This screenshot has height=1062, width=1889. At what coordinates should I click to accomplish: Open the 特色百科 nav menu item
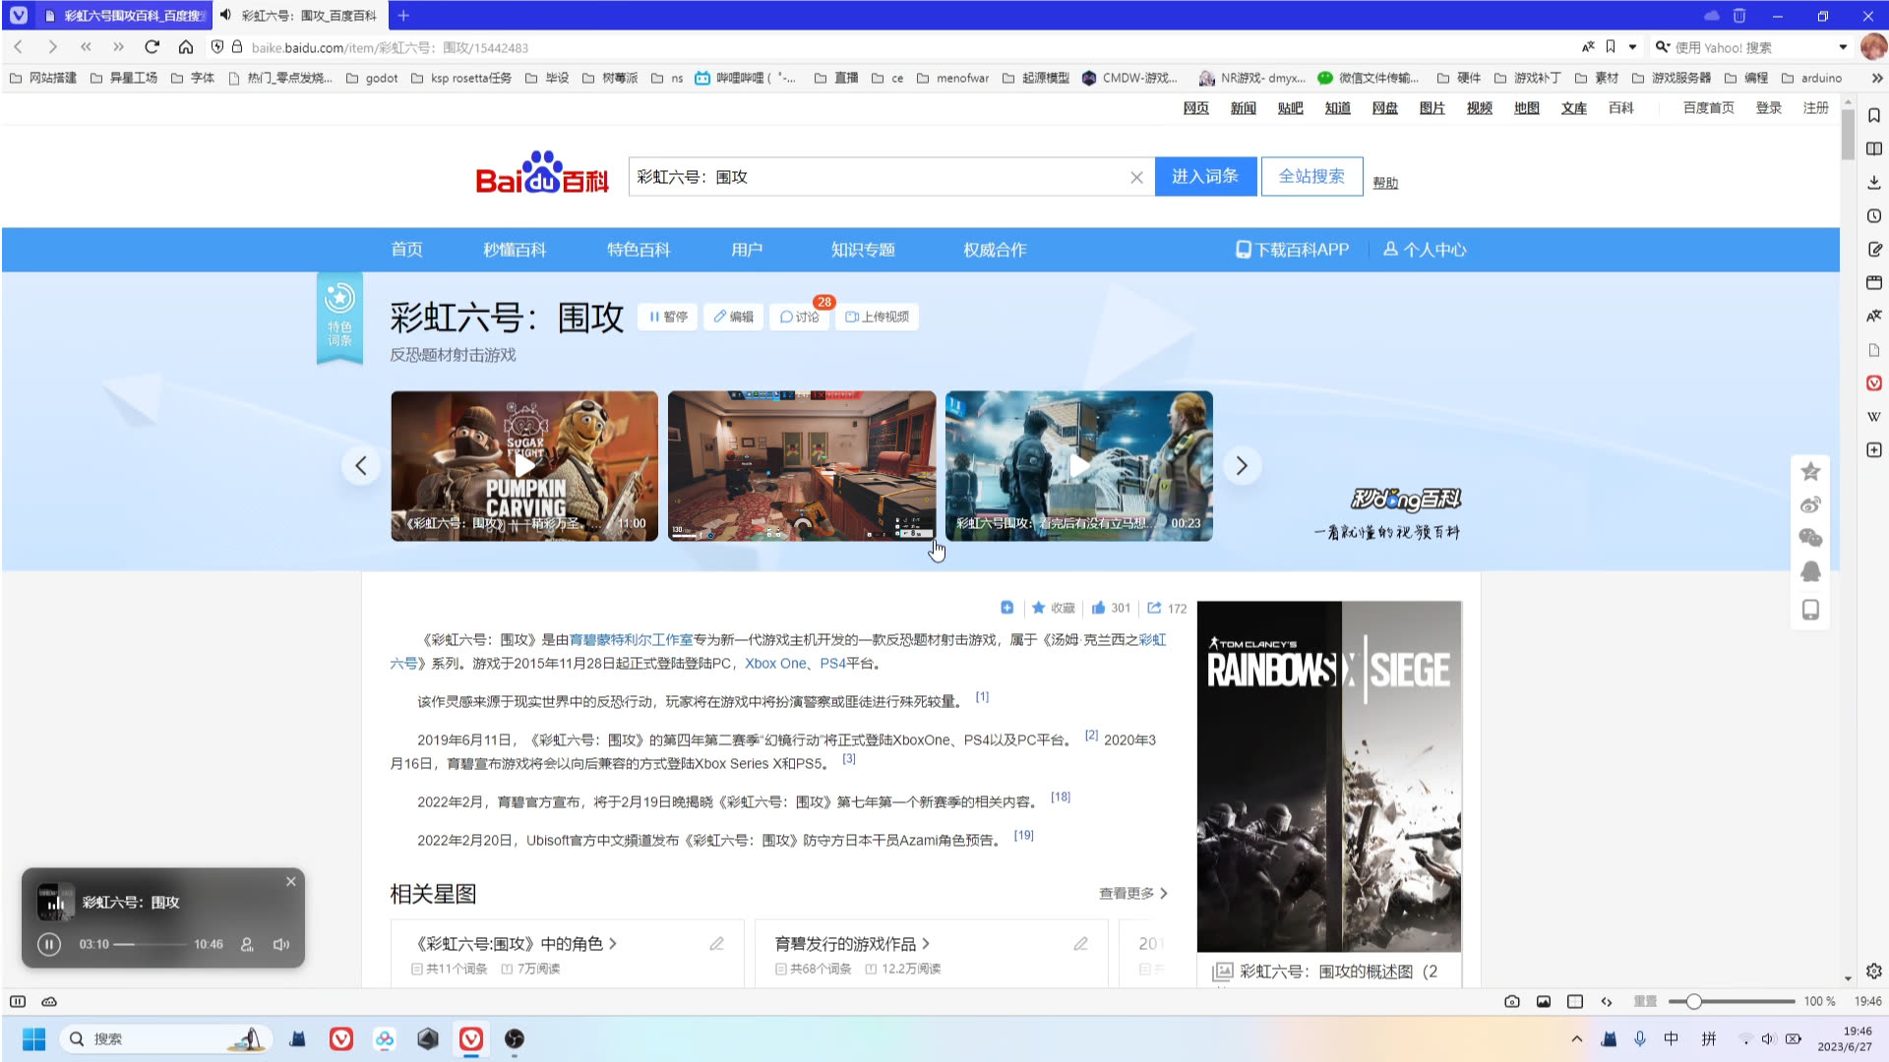click(x=639, y=250)
